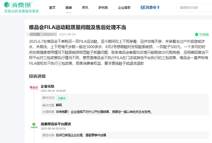Image resolution: width=212 pixels, height=143 pixels.
Task: Click the 消费保投诉平台跟进 entry title
Action: point(56,124)
